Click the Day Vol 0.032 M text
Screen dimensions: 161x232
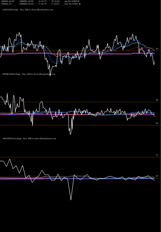pos(72,4)
